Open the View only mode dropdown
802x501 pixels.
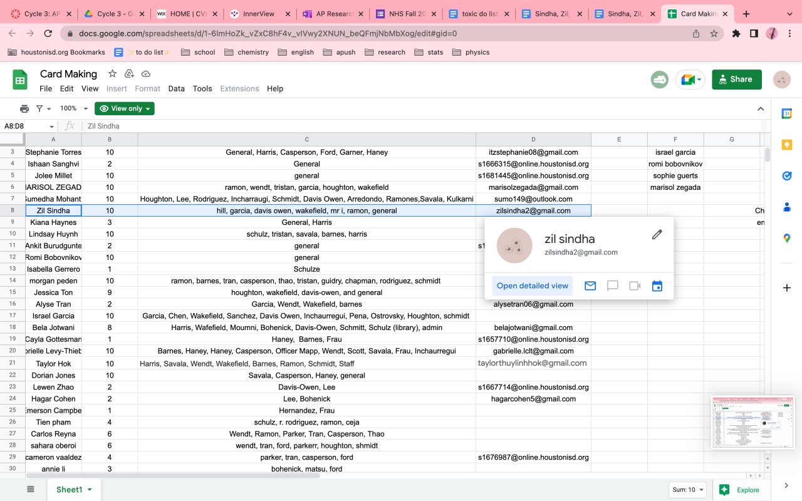(125, 108)
